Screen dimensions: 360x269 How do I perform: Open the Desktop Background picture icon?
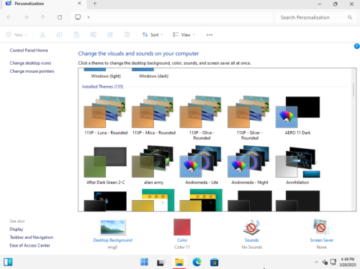pyautogui.click(x=113, y=227)
